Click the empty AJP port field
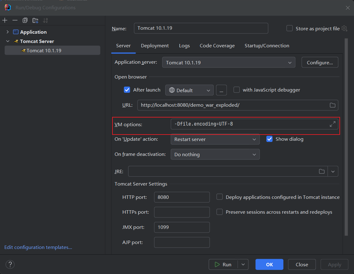This screenshot has height=274, width=354. click(x=182, y=242)
